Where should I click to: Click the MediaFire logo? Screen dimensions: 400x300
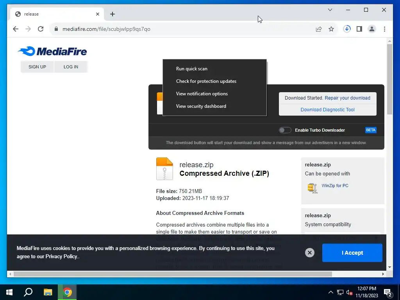(x=53, y=51)
